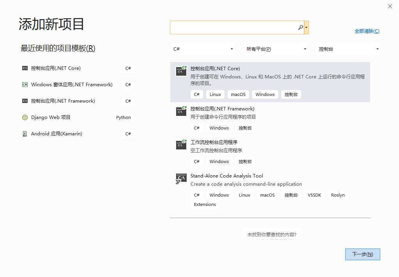The width and height of the screenshot is (399, 277).
Task: Click the Windows Forms icon in recent list
Action: (x=25, y=85)
